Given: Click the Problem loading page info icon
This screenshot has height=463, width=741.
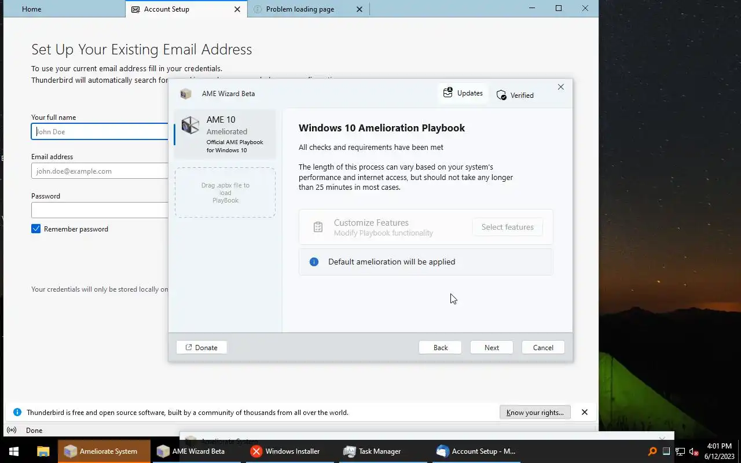Looking at the screenshot, I should (258, 9).
